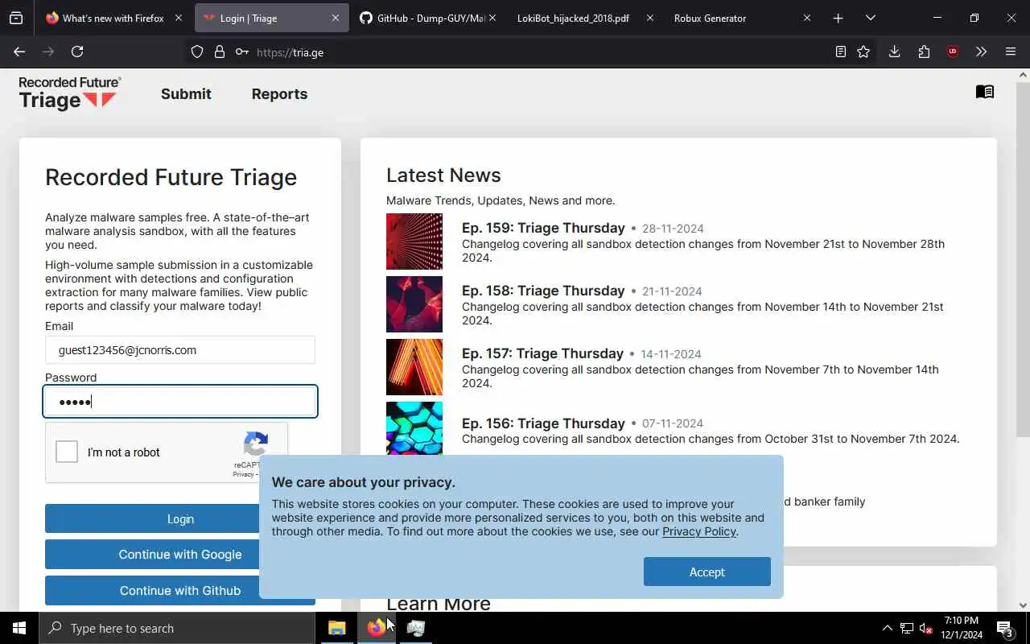Open the Privacy Policy link
The height and width of the screenshot is (644, 1030).
(698, 531)
